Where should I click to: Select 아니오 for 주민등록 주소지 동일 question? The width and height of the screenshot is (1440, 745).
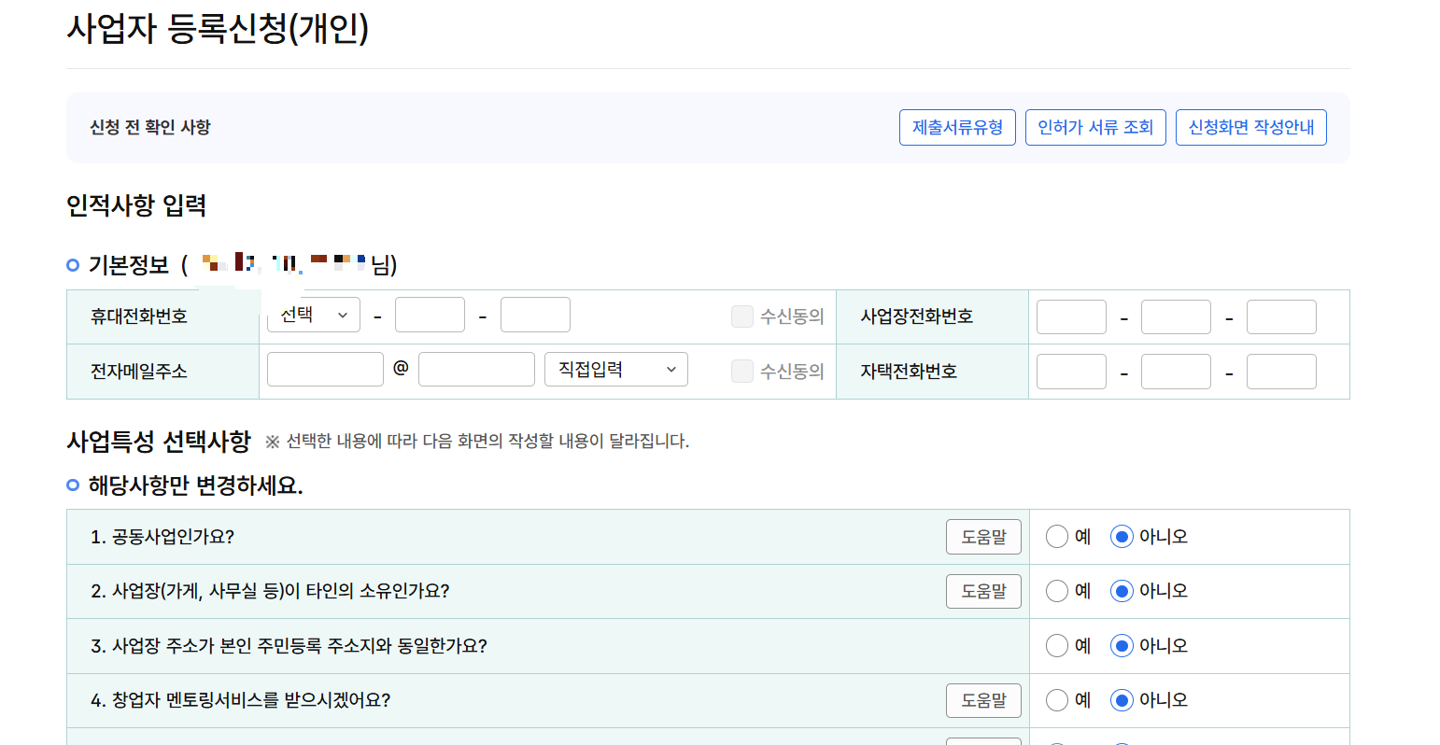point(1122,646)
